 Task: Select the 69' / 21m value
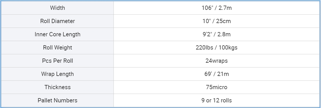217,74
